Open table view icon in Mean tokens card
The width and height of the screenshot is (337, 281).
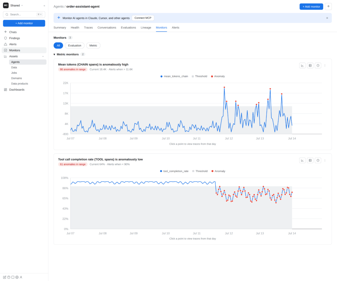tap(310, 66)
